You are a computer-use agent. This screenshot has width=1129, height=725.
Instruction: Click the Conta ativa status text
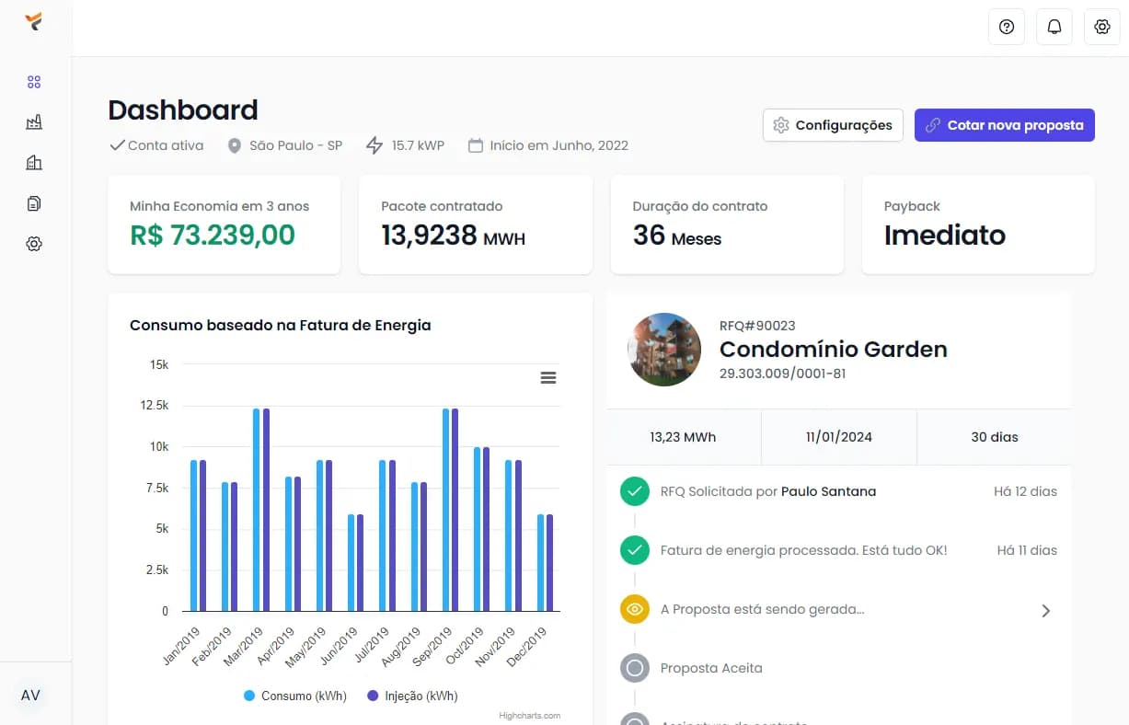166,145
